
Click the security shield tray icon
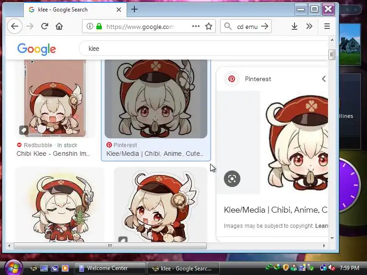(285, 268)
